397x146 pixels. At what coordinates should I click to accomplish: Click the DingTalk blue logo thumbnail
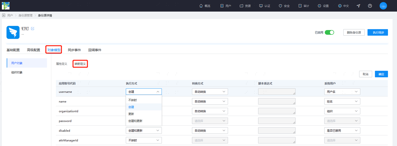pos(13,32)
